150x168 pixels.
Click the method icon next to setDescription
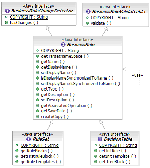(38, 100)
